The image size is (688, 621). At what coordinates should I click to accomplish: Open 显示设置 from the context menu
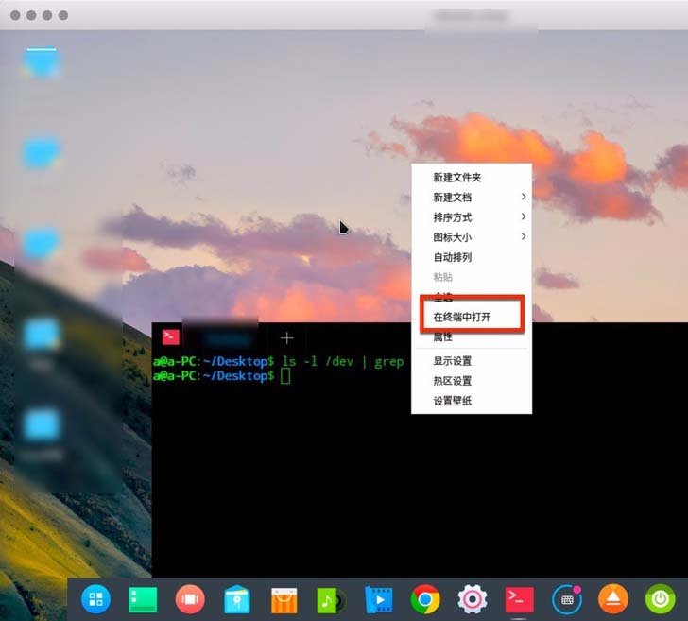pyautogui.click(x=472, y=361)
